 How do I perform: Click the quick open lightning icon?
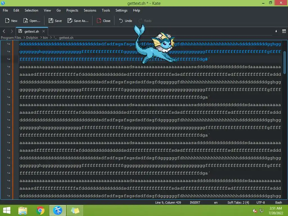click(276, 31)
